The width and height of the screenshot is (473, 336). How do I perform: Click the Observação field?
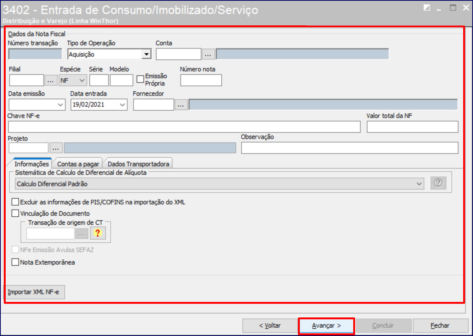pos(349,148)
